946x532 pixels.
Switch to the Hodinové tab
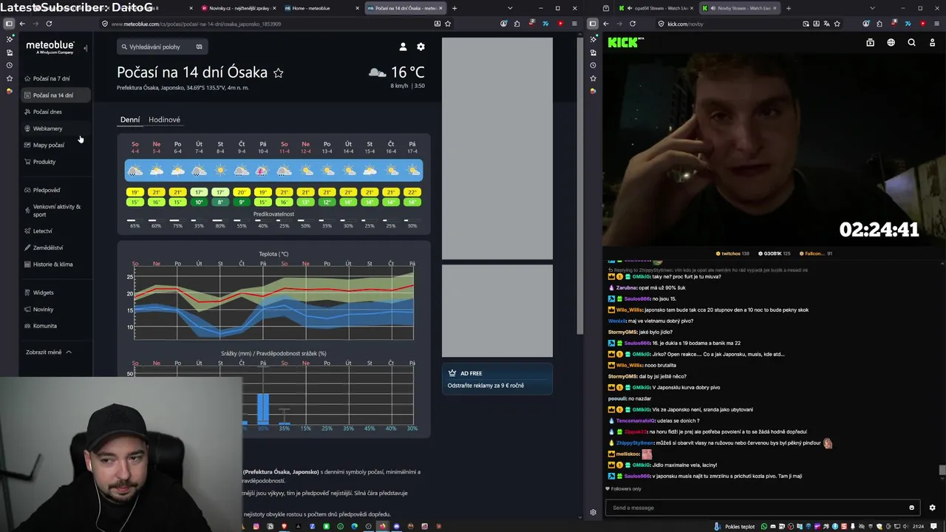tap(164, 120)
